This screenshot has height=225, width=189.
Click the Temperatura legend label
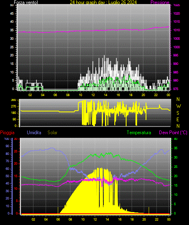(139, 133)
